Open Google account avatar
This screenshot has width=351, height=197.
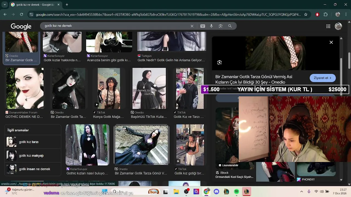338,26
